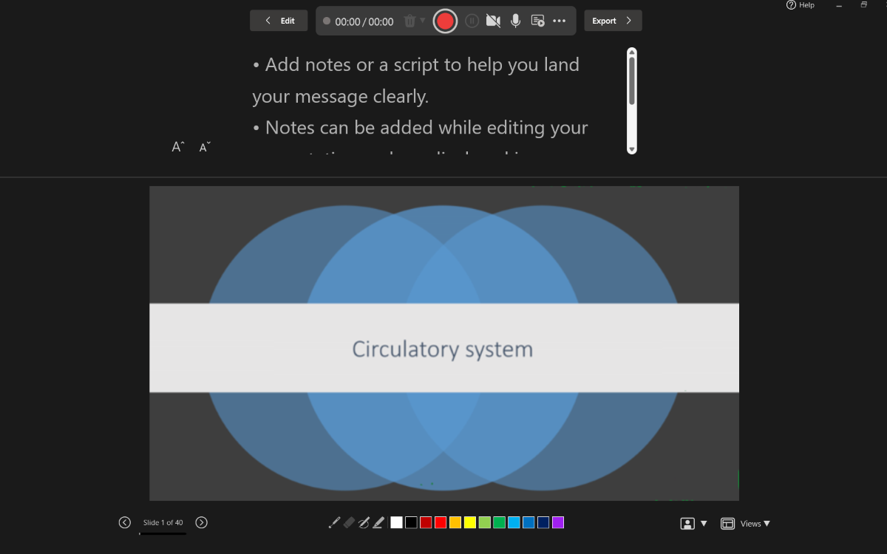Toggle the microphone mute
The width and height of the screenshot is (887, 554).
(x=515, y=21)
